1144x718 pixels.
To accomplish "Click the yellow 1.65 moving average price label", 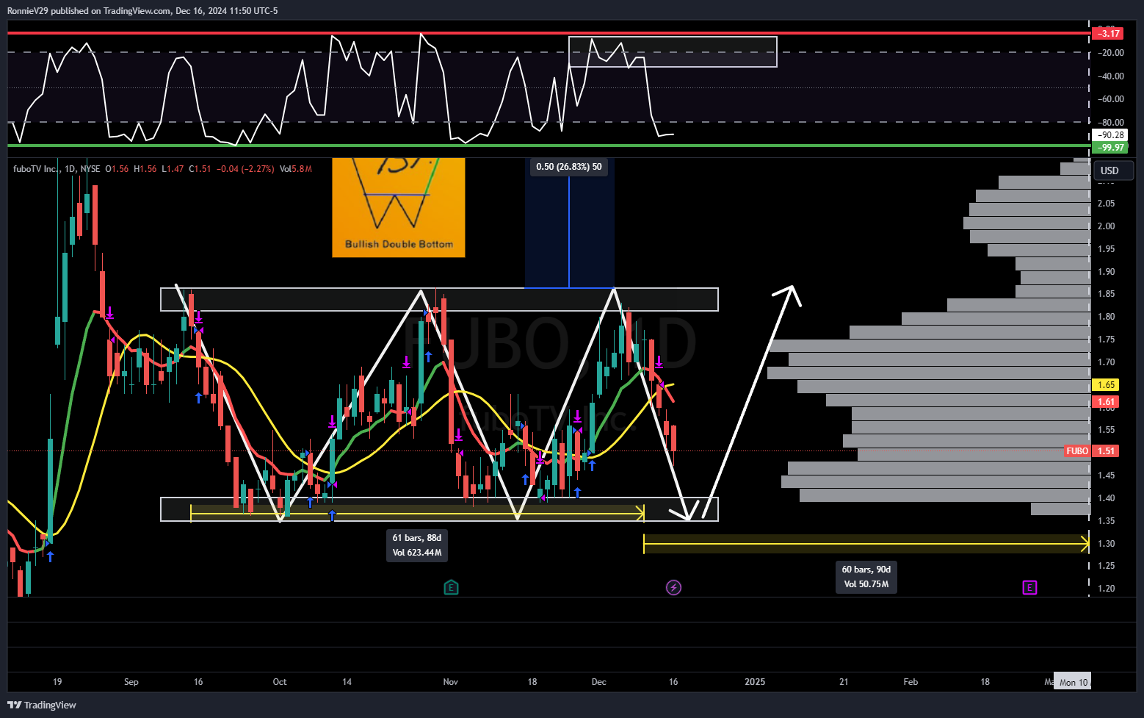I will (1106, 384).
